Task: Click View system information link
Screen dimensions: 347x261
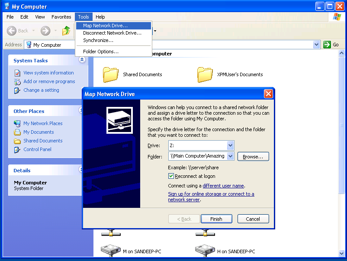Action: [48, 73]
